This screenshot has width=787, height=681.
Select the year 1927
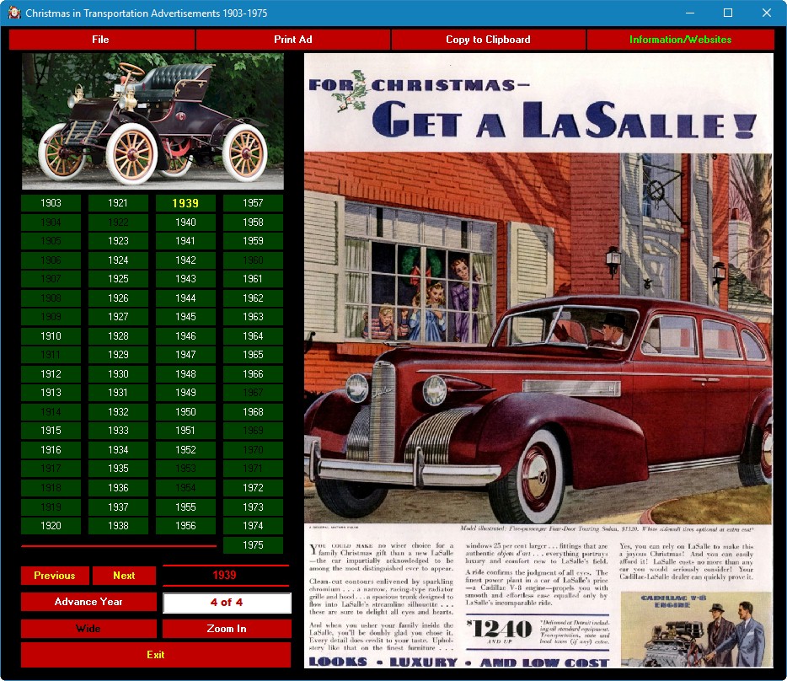coord(118,317)
